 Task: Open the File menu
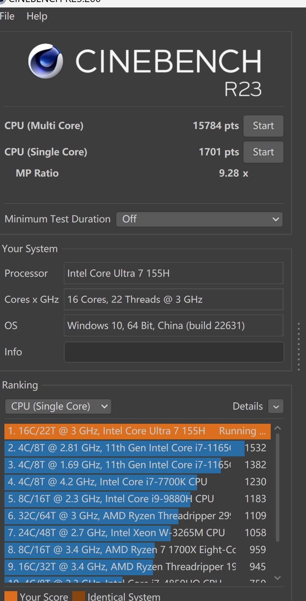click(7, 16)
